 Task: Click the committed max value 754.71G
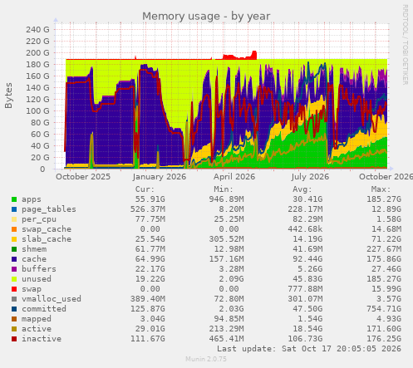[384, 309]
